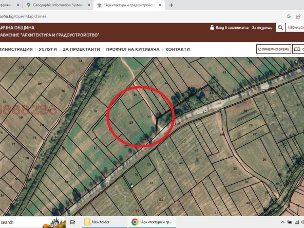Screen dimensions: 304x228
Task: Click the lock icon beside Вход в системата
Action: 212,27
